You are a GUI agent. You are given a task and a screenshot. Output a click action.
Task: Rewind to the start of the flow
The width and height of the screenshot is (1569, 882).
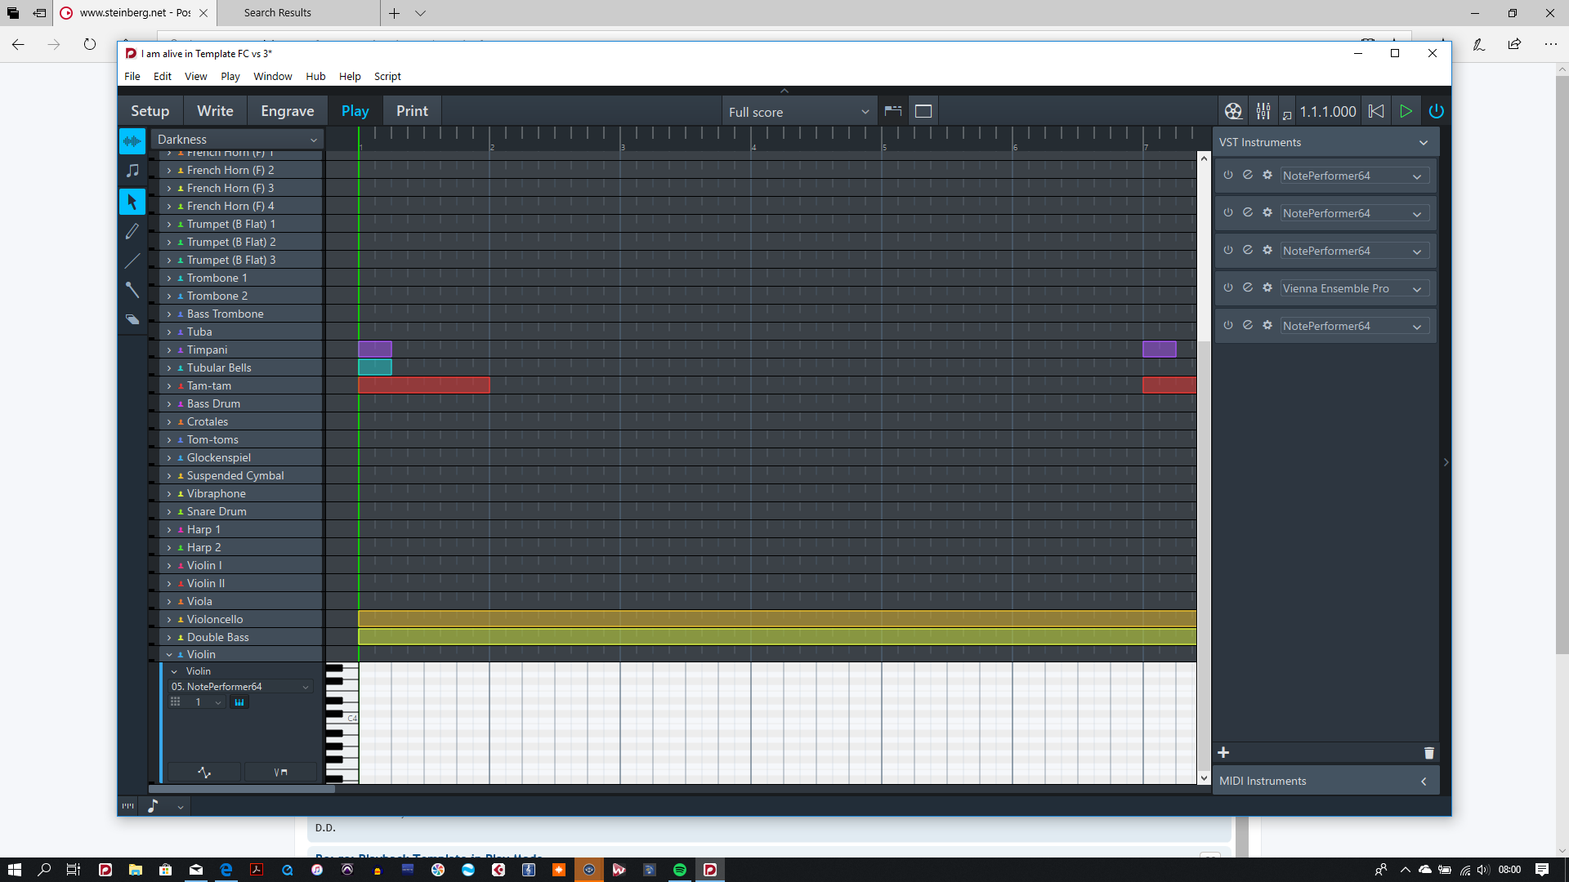[1376, 111]
